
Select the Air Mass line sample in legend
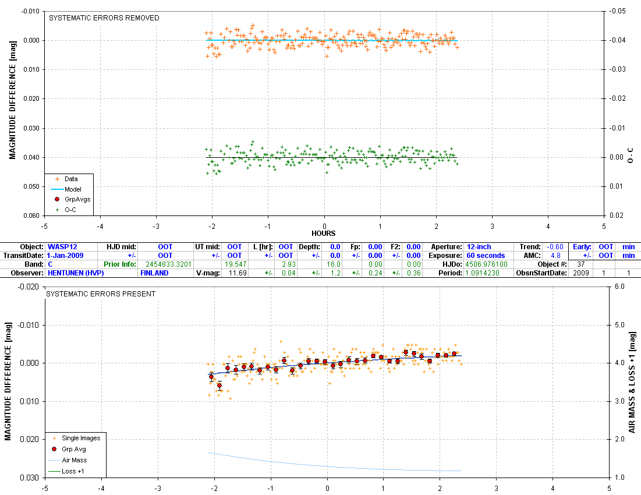pos(55,460)
